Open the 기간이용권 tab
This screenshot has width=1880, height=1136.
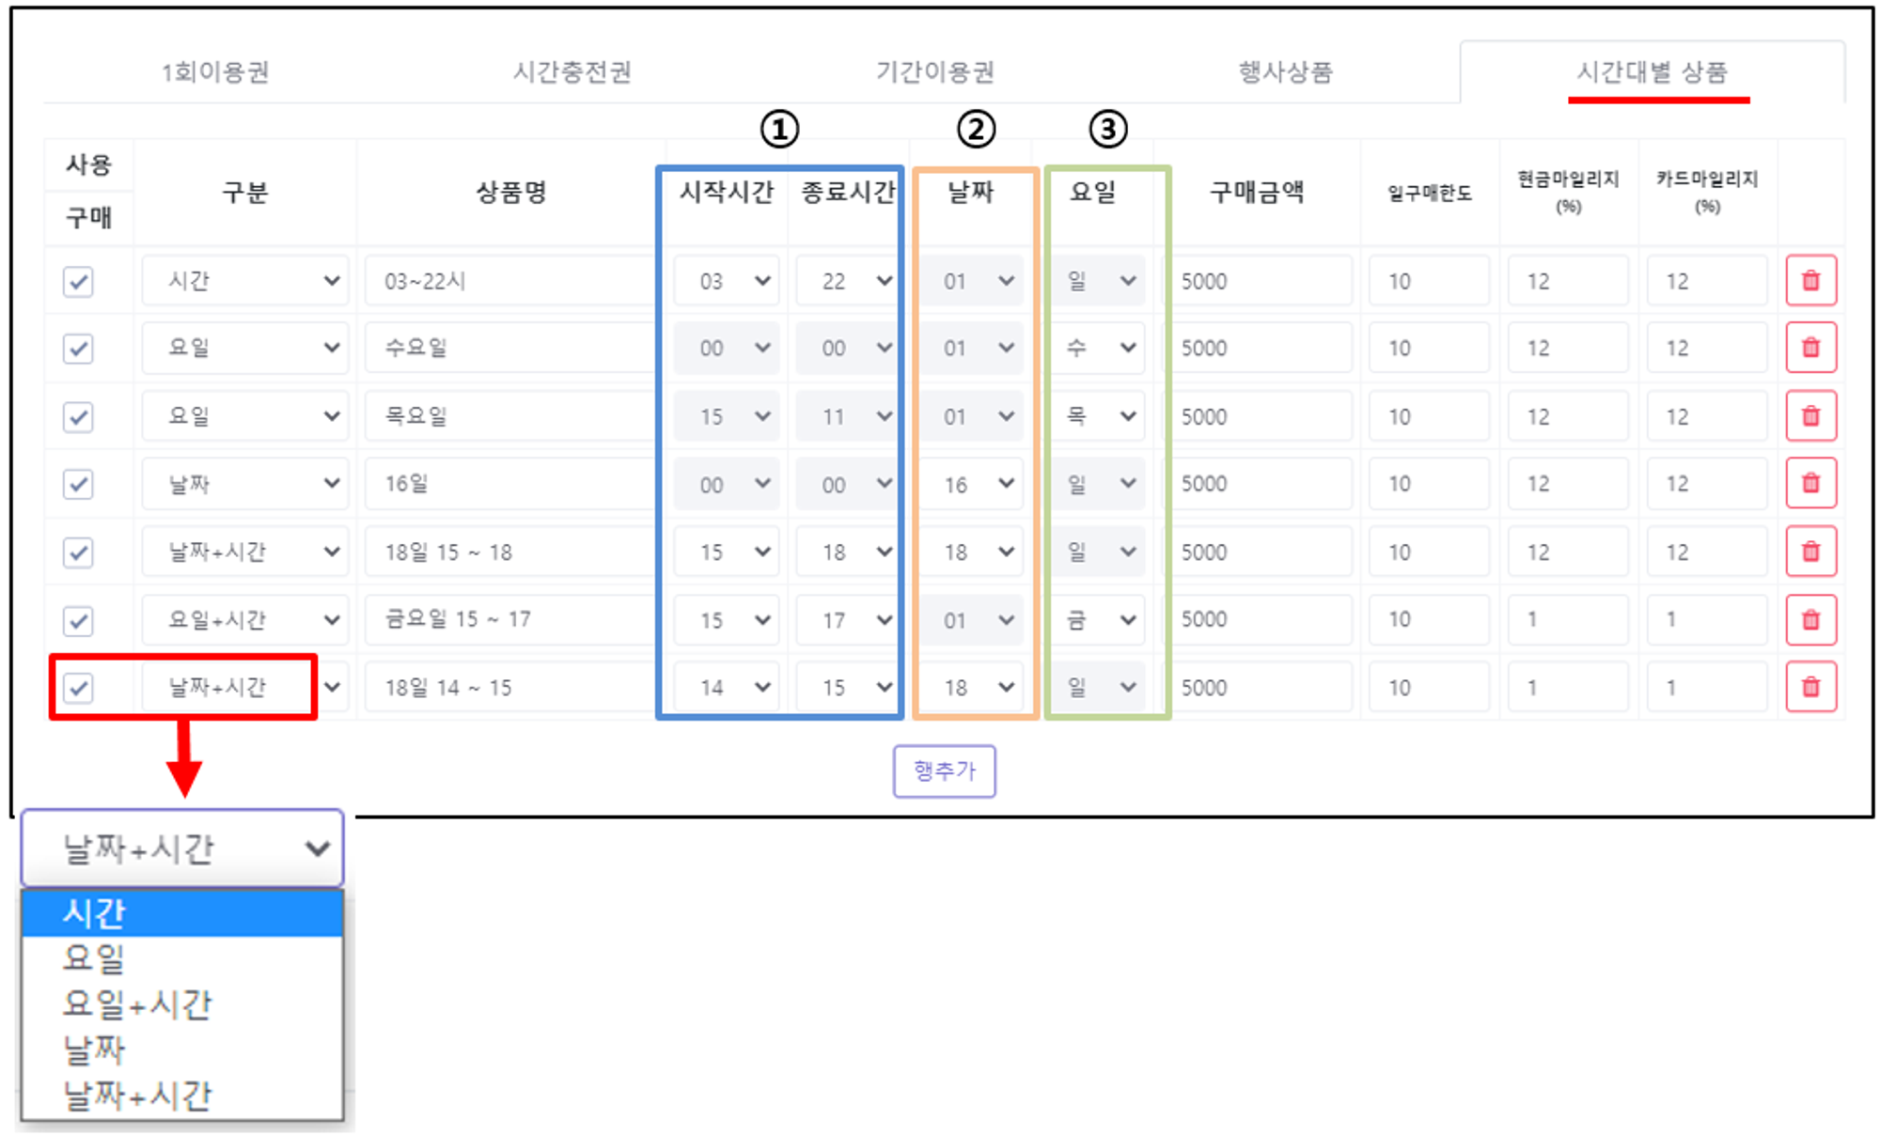[x=934, y=72]
